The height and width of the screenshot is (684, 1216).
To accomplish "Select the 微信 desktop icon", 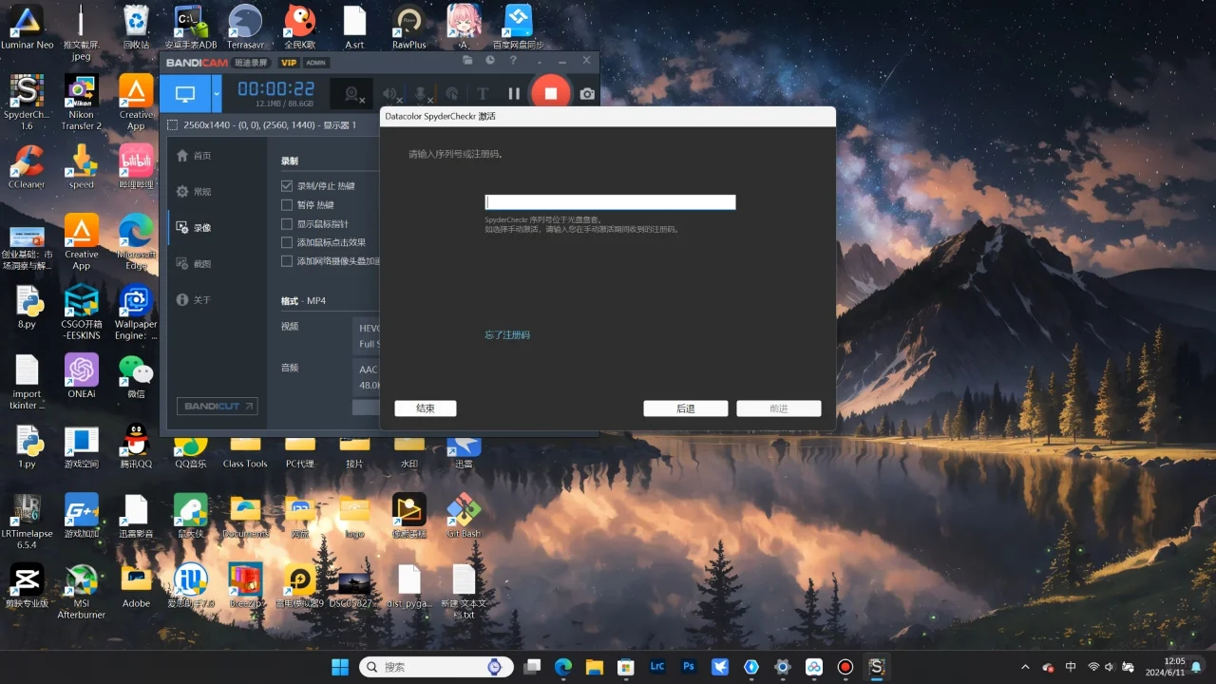I will [x=136, y=376].
